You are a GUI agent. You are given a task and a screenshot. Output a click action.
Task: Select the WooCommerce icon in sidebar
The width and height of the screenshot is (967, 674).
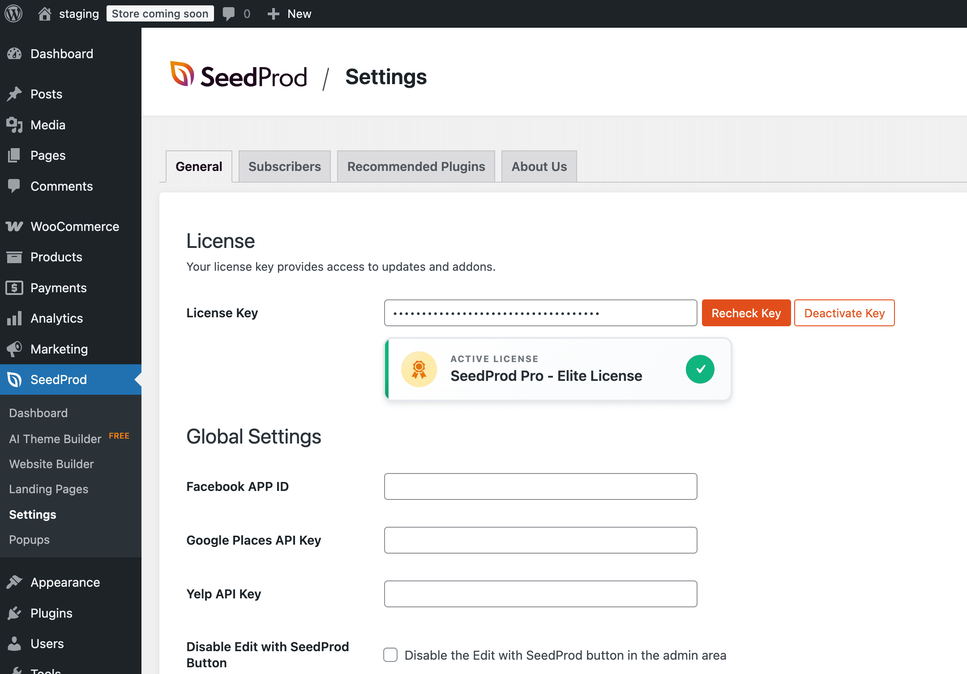click(x=15, y=226)
